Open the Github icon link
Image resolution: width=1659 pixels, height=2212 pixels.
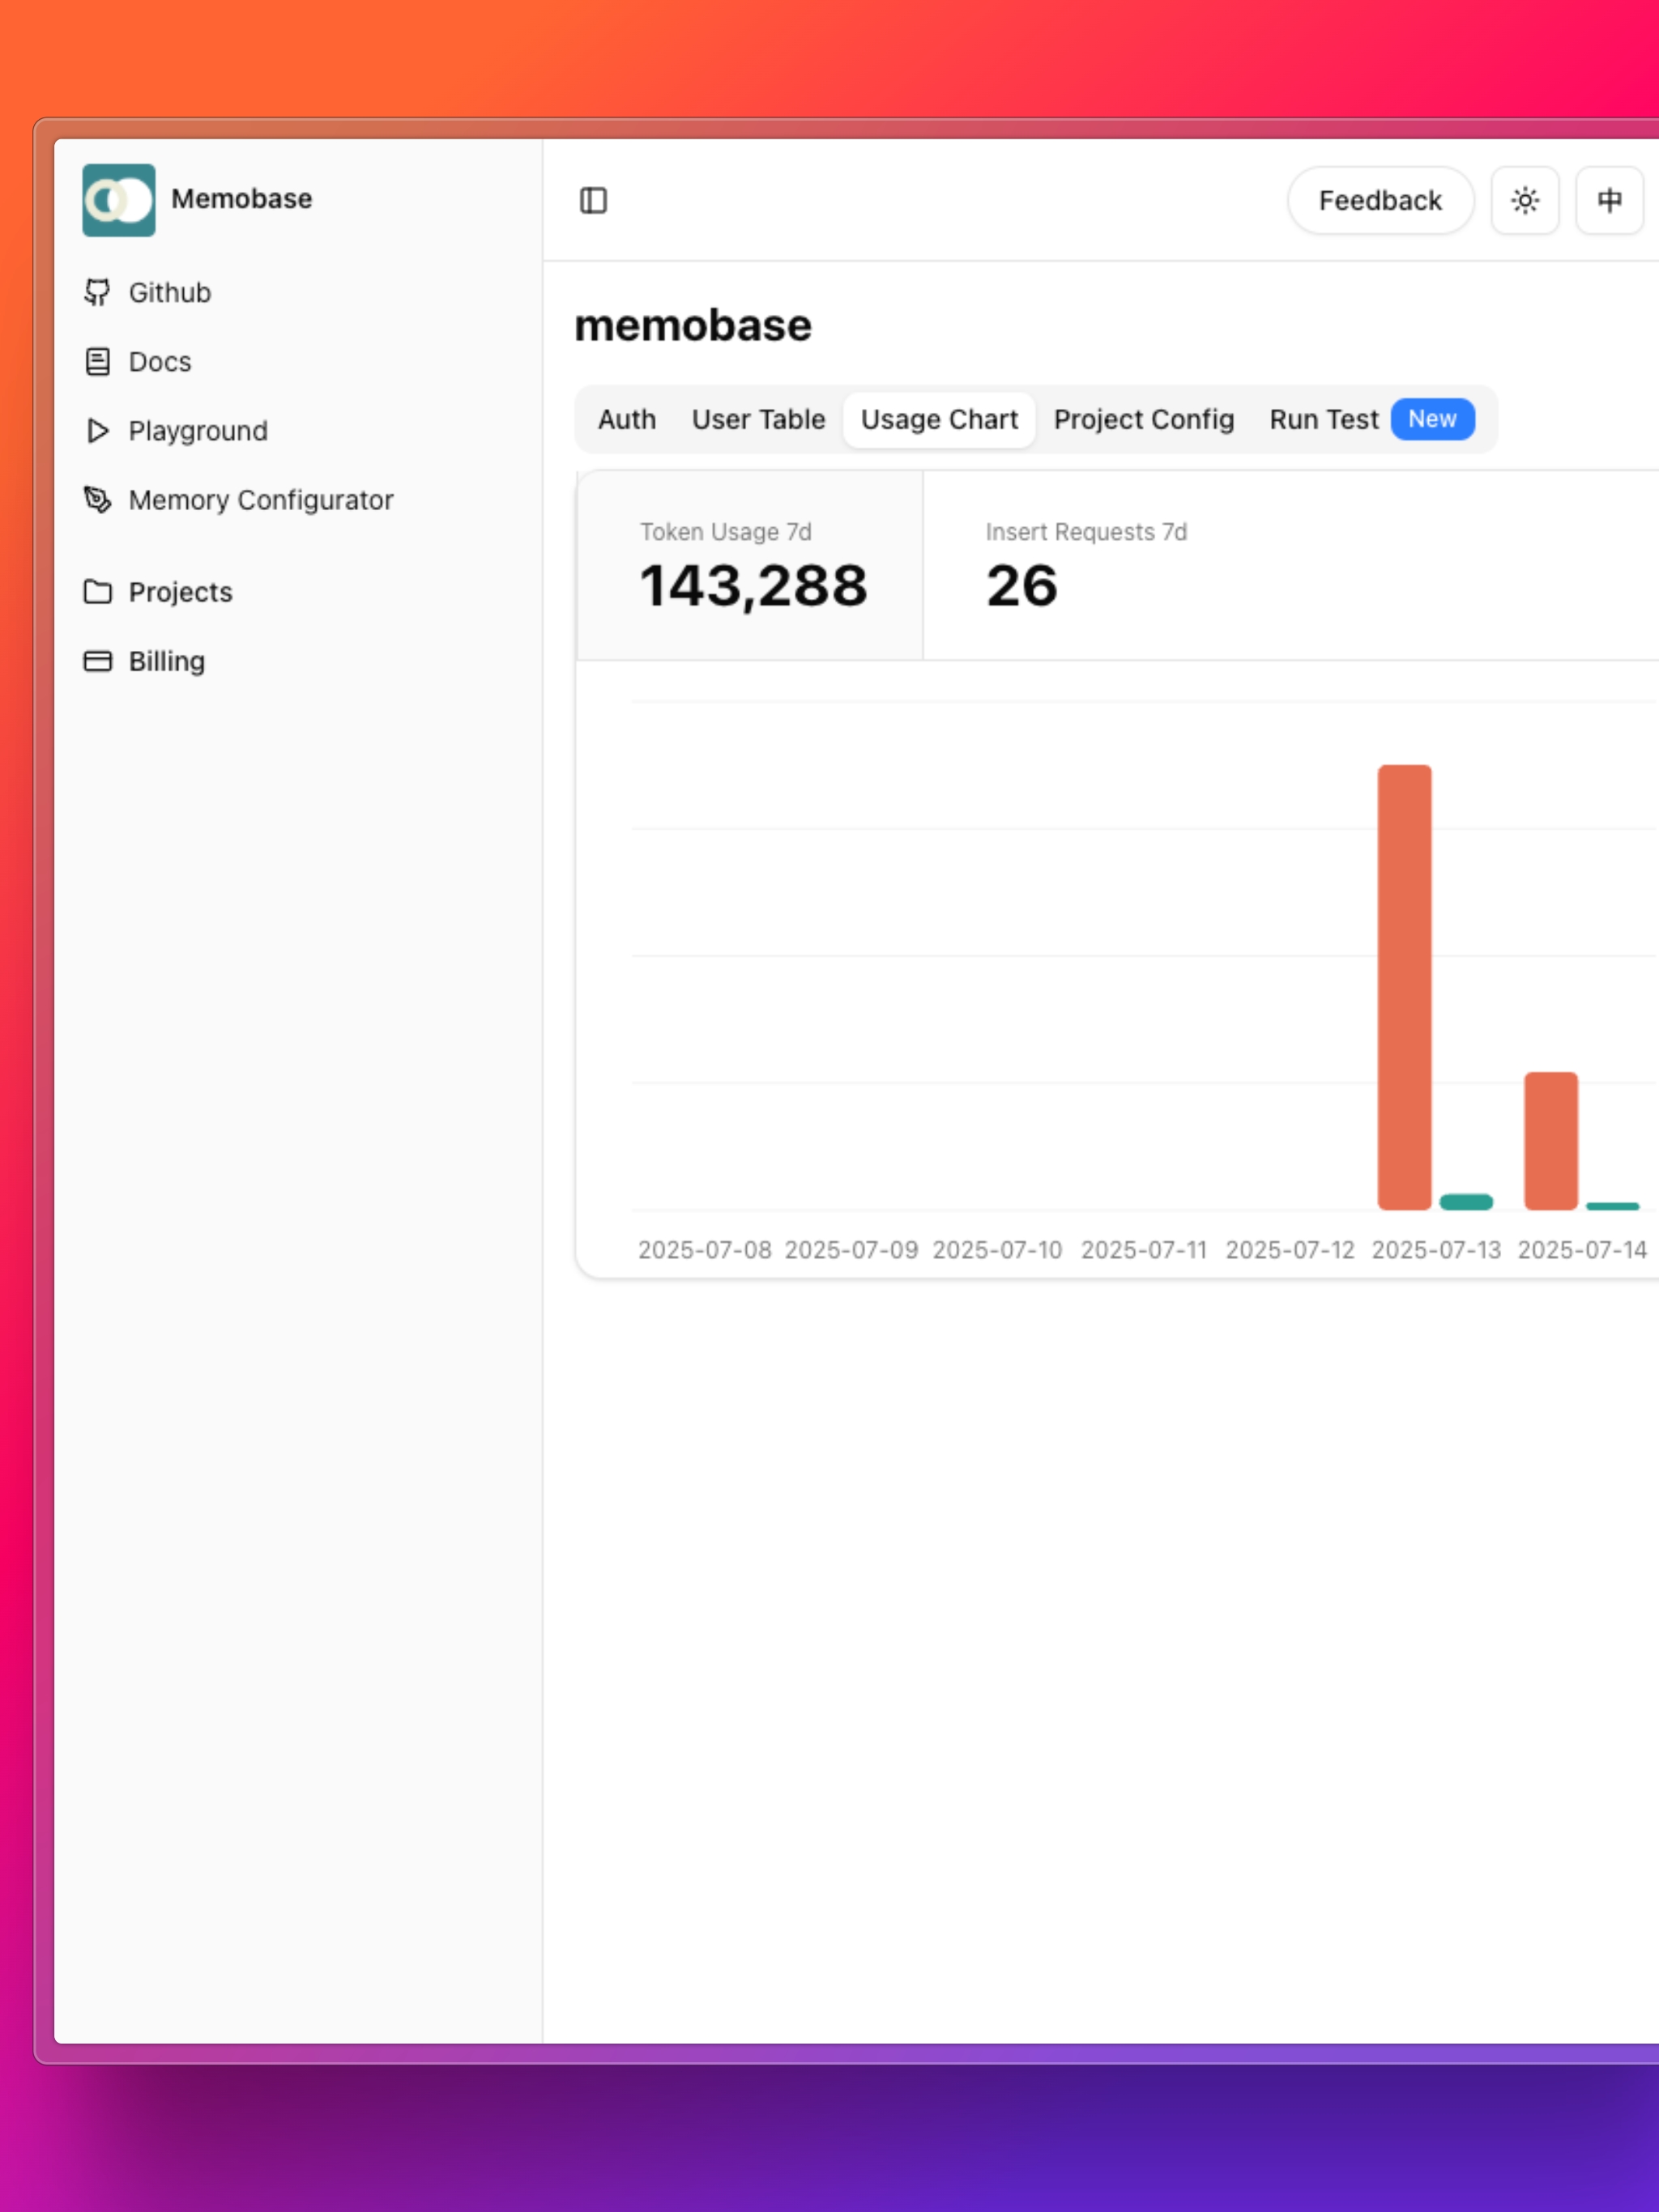(97, 292)
